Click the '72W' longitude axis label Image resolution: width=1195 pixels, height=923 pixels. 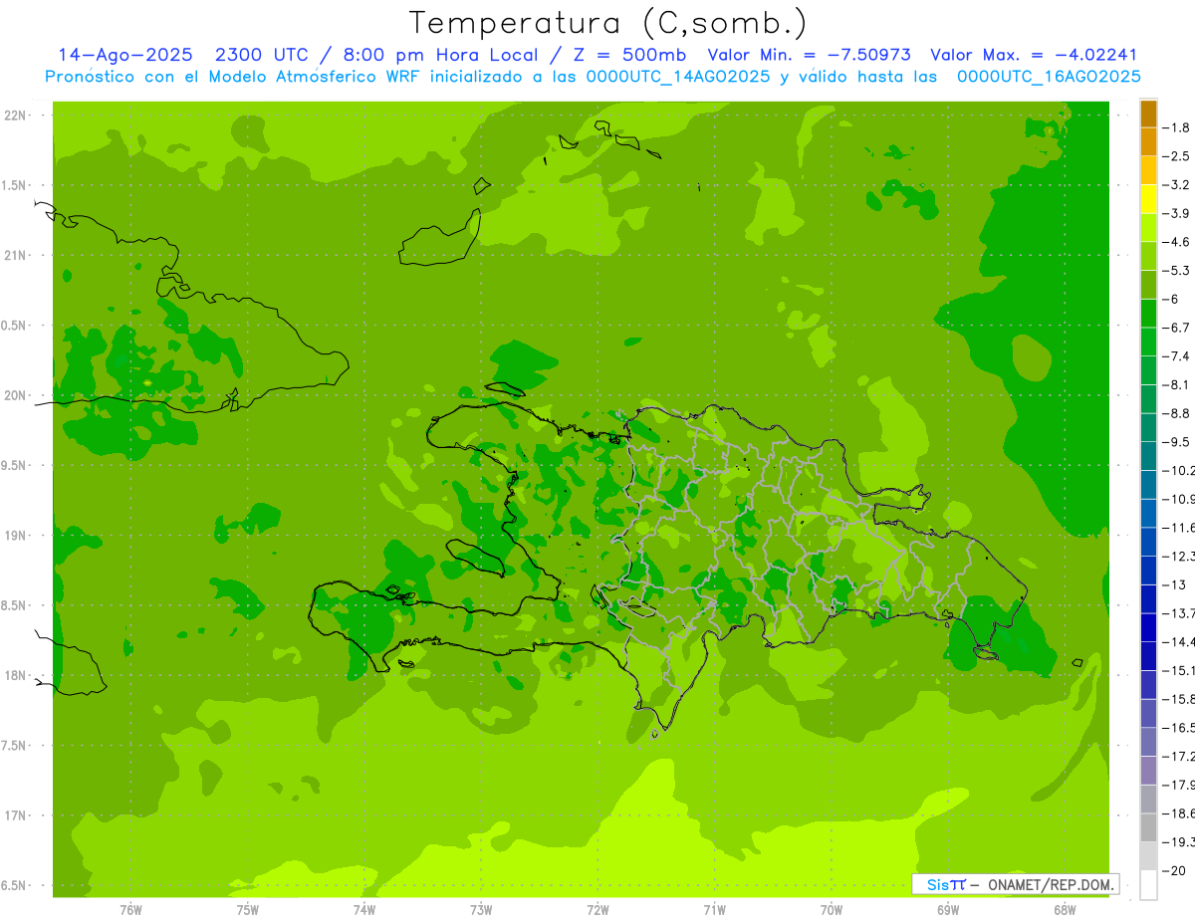[x=597, y=908]
